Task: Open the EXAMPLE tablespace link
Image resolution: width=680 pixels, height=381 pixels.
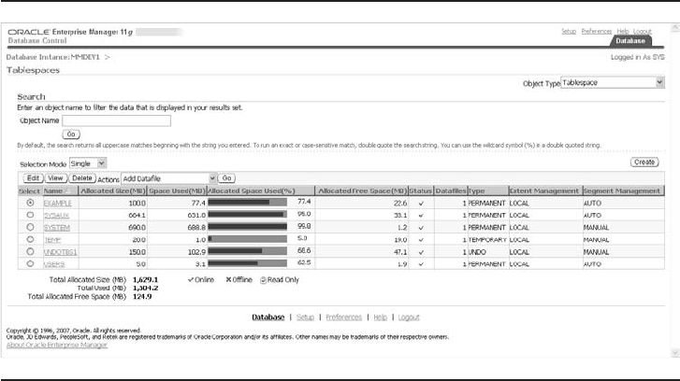Action: pos(57,203)
